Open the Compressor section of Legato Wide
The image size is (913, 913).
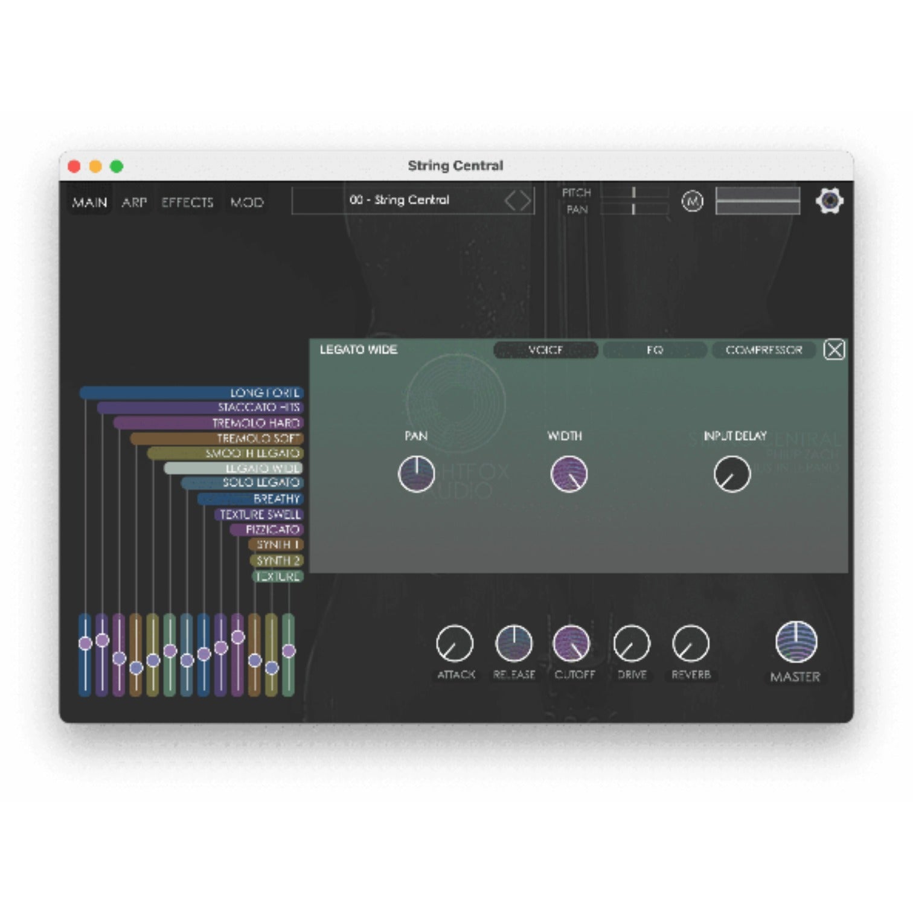coord(763,350)
